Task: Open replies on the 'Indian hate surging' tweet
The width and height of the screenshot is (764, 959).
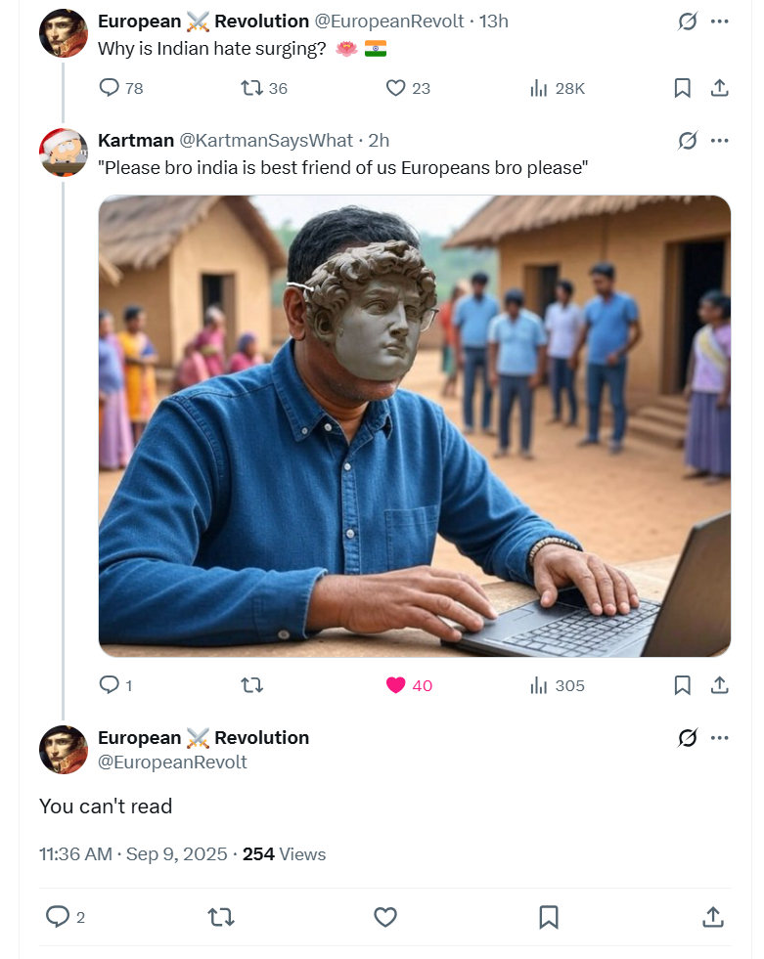Action: 120,88
